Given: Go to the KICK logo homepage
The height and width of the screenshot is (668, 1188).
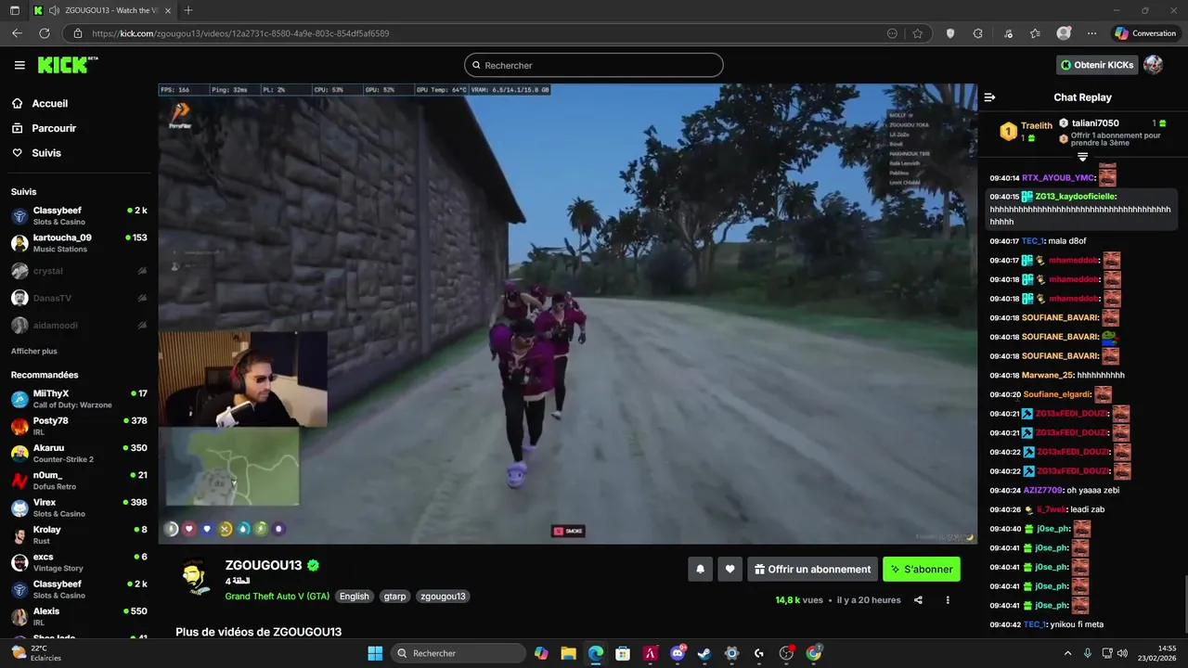Looking at the screenshot, I should (67, 65).
